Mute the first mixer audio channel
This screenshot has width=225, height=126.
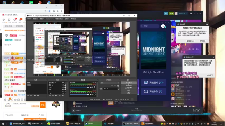(91, 87)
